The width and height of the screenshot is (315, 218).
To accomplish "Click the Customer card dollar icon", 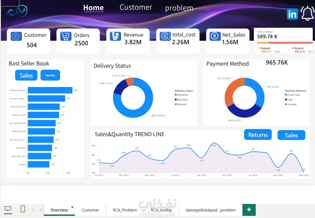I will (x=16, y=36).
